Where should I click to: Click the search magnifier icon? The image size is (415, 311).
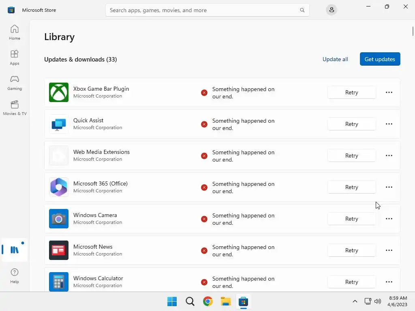[302, 10]
